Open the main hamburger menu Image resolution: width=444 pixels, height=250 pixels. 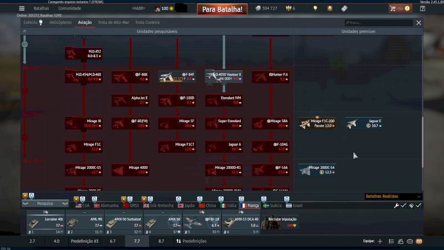coord(22,8)
